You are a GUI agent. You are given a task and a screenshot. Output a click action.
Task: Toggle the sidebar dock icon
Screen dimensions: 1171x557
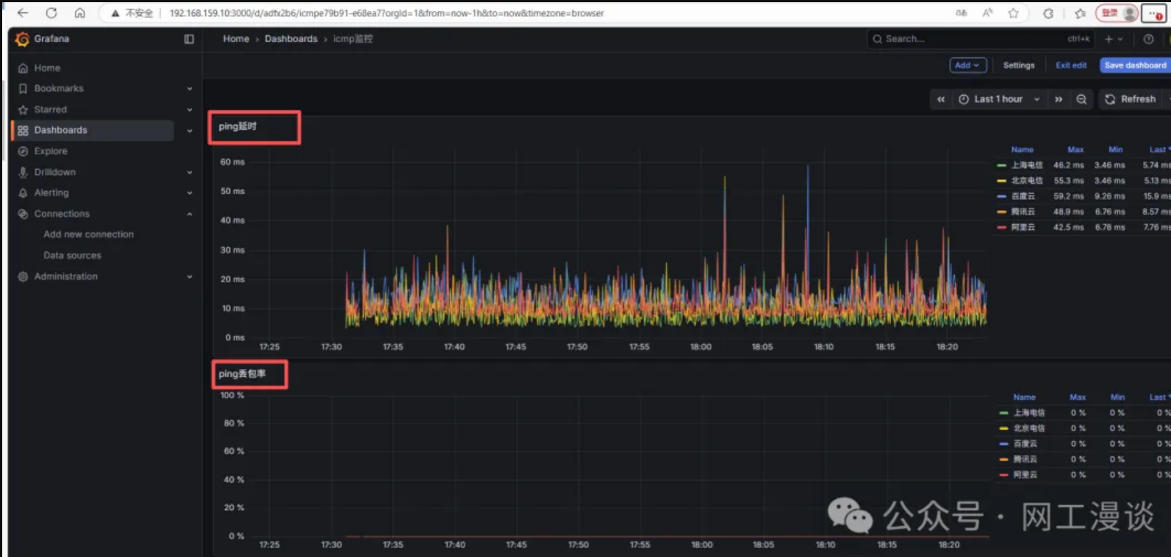[x=189, y=39]
